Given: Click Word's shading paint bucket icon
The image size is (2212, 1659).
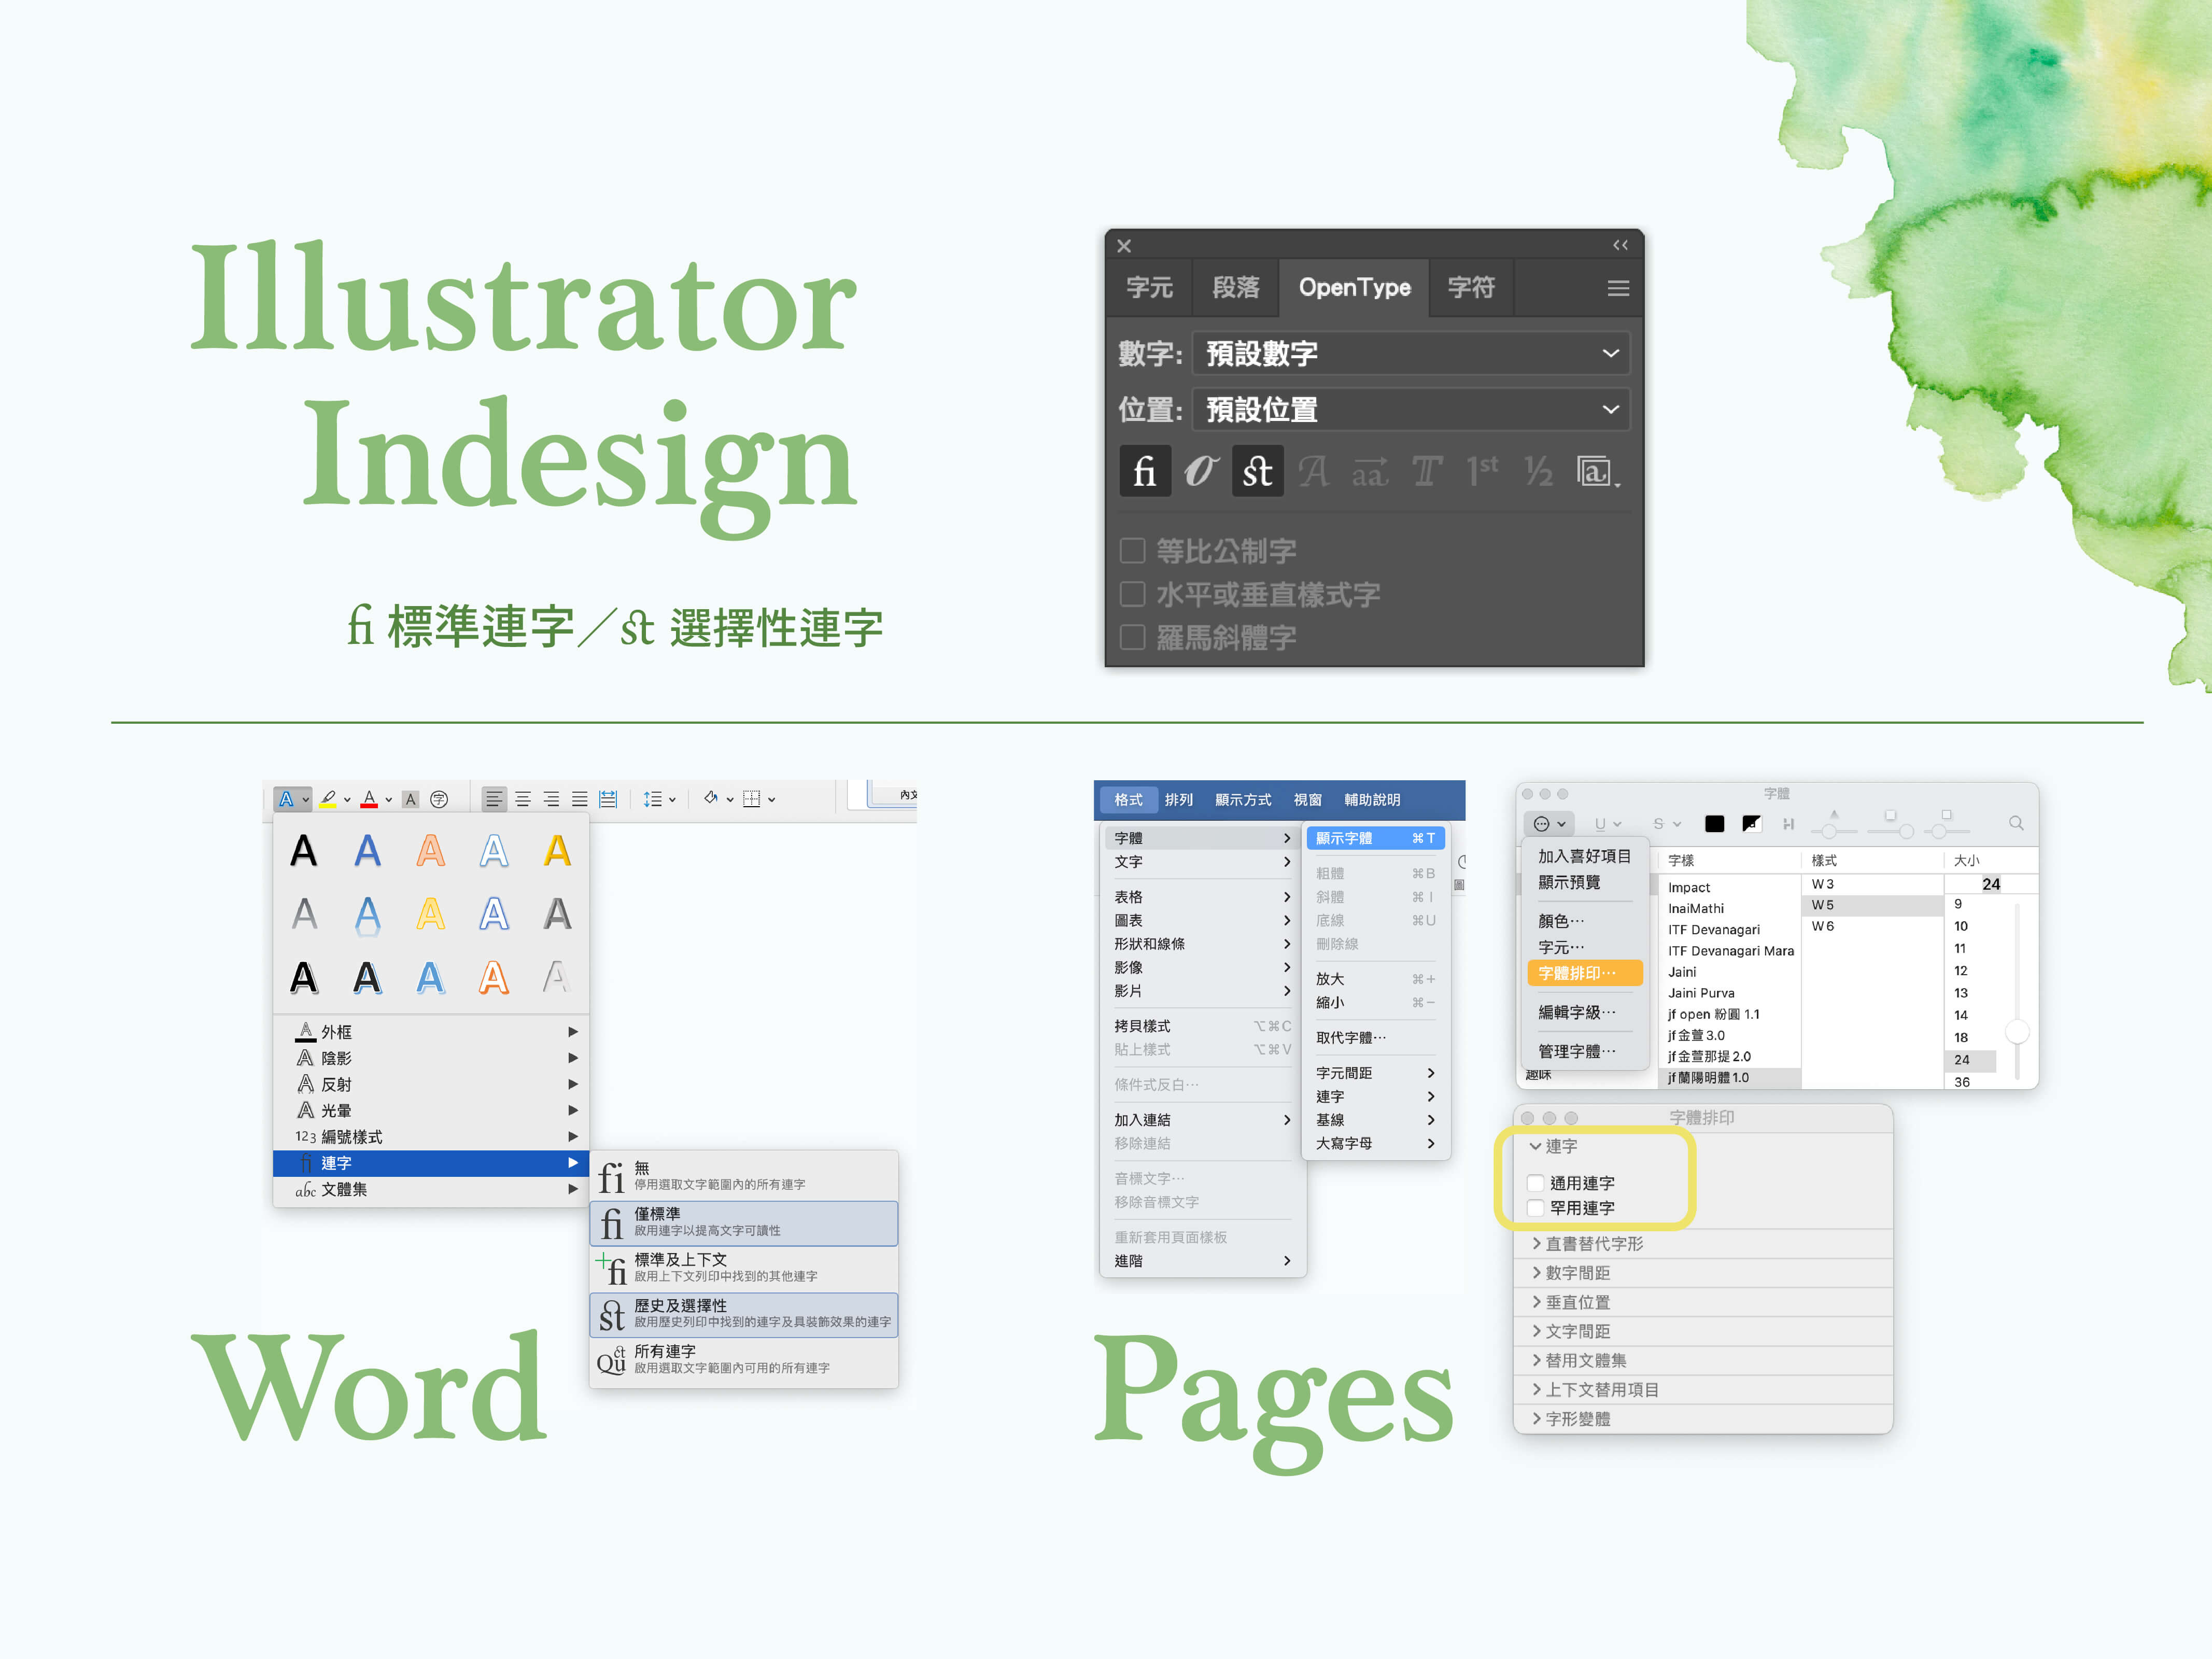Looking at the screenshot, I should coord(711,798).
